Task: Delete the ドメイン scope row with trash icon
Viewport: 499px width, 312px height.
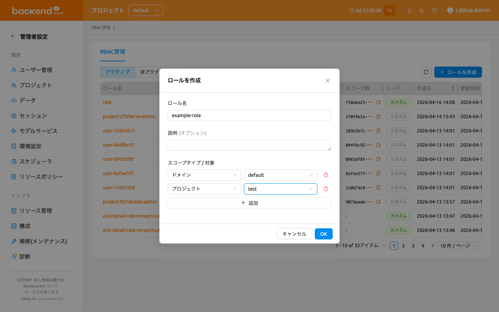Action: click(326, 175)
